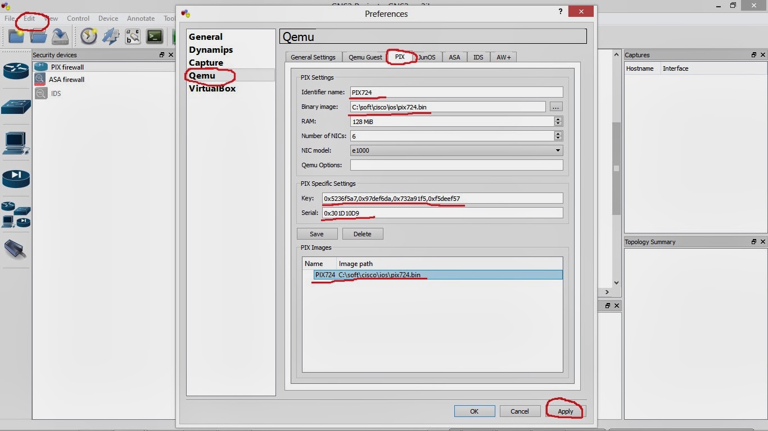Increase RAM value with up arrow

558,119
